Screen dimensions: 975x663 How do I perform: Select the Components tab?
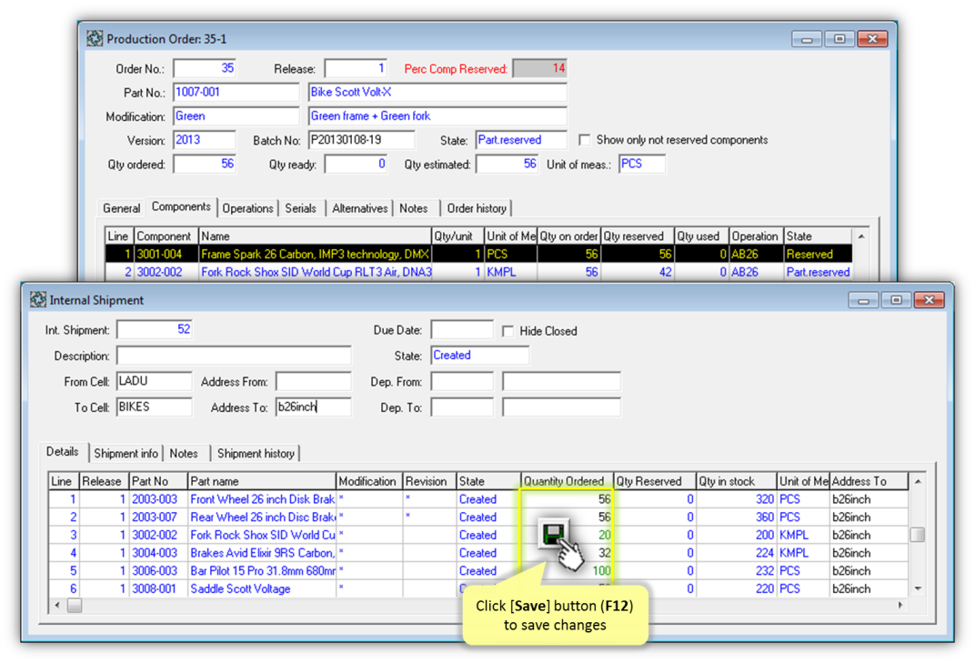pos(181,207)
